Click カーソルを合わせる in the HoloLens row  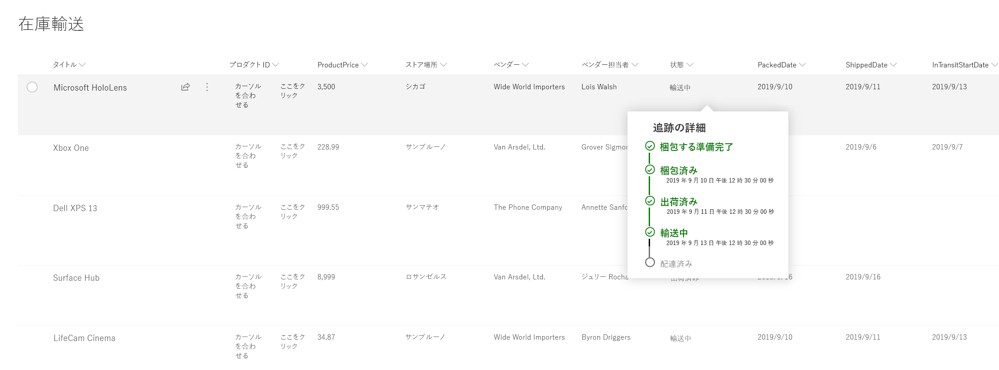tap(248, 95)
